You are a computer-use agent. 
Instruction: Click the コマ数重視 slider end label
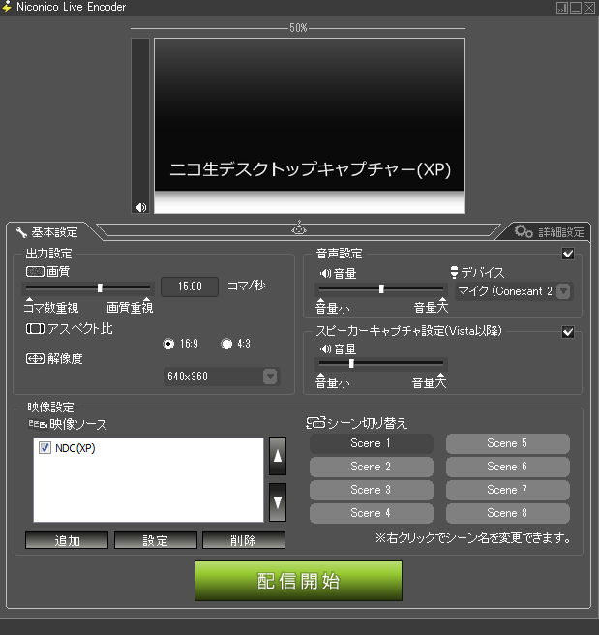51,308
